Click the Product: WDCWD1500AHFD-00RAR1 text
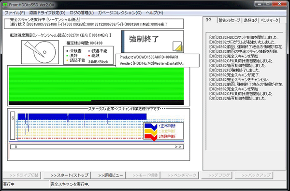This screenshot has height=191, width=290. pyautogui.click(x=149, y=57)
